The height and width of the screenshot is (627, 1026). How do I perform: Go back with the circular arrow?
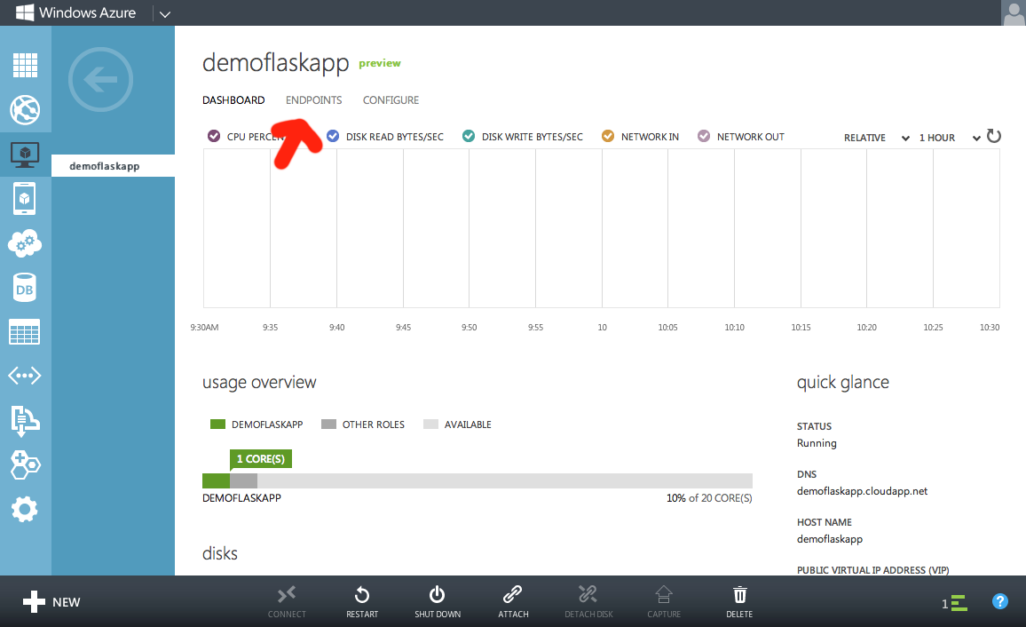pyautogui.click(x=101, y=80)
